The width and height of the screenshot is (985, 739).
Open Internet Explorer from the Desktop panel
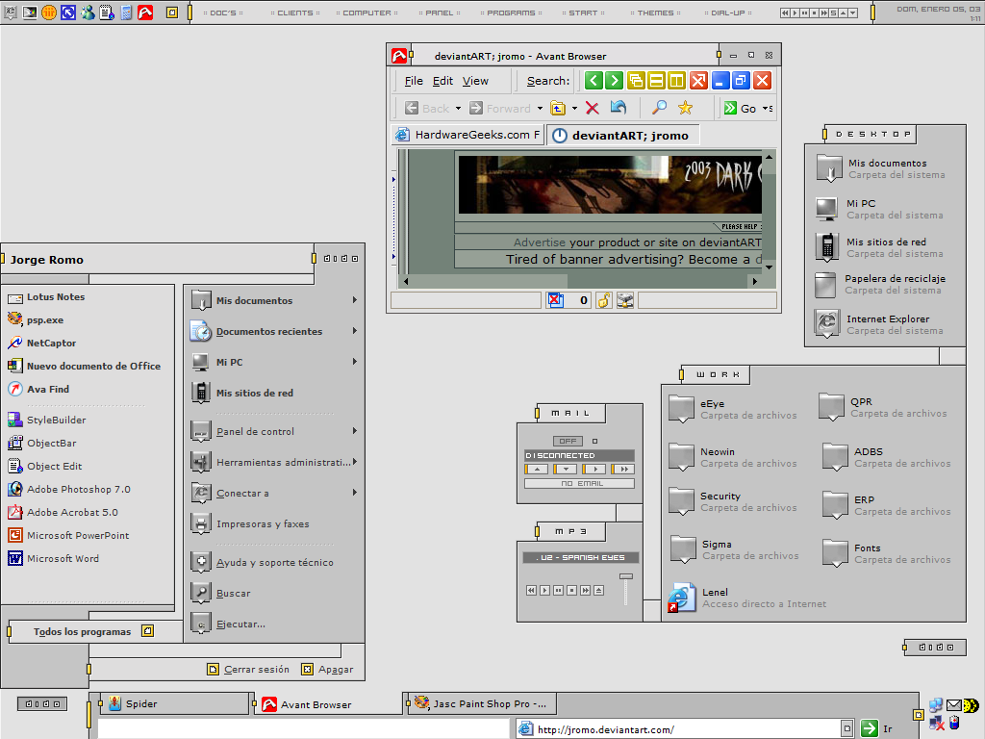click(x=826, y=323)
